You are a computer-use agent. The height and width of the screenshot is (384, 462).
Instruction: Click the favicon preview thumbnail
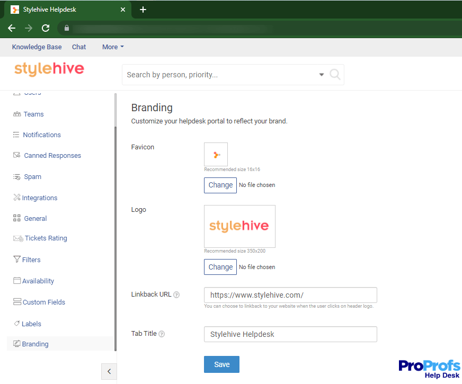[x=216, y=154]
